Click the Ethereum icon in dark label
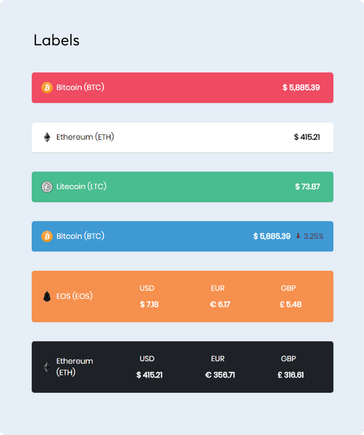 point(47,367)
